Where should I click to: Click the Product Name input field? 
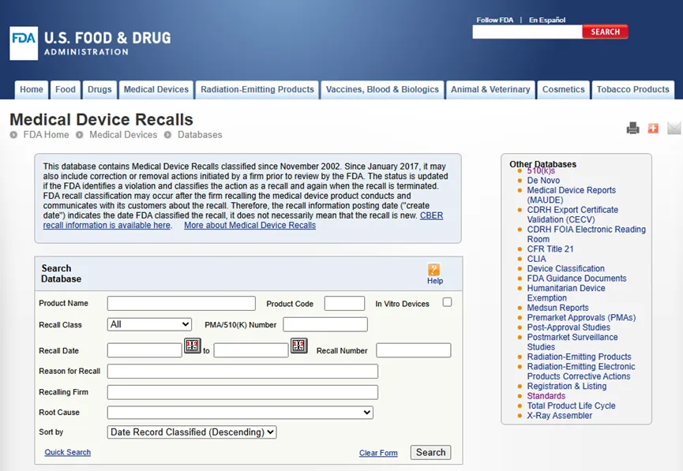pos(181,304)
